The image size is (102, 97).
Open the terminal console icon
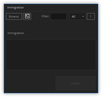click(27, 16)
